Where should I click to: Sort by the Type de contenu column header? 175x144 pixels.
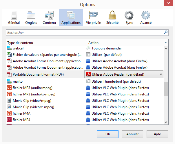point(46,43)
